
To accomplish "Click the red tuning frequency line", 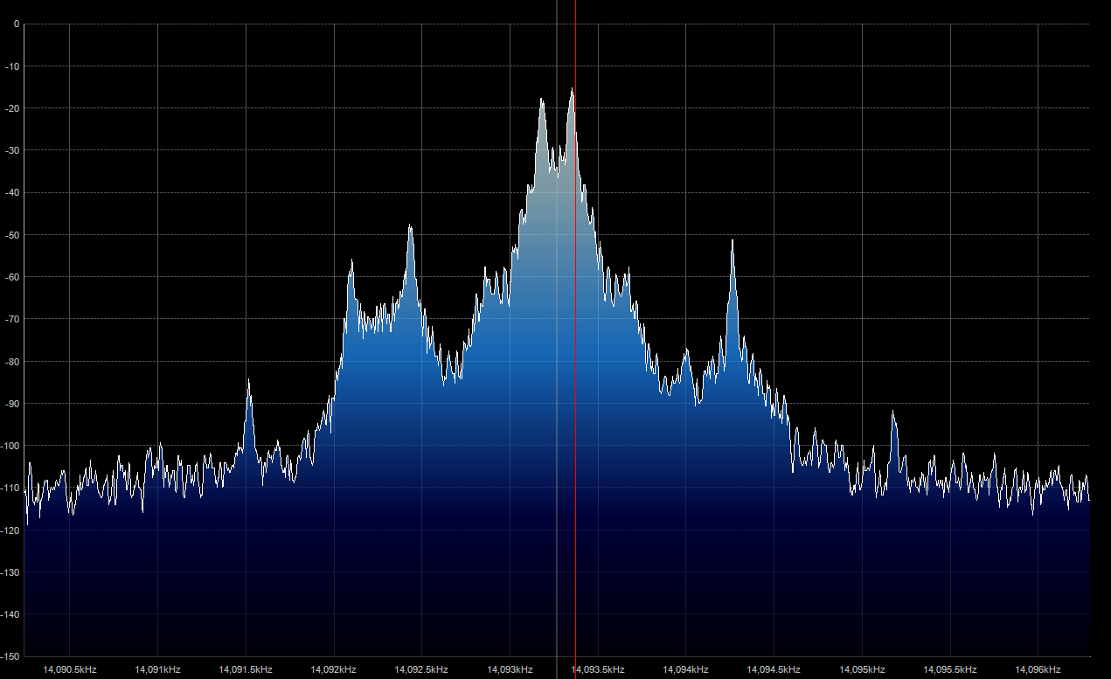I will coord(575,339).
